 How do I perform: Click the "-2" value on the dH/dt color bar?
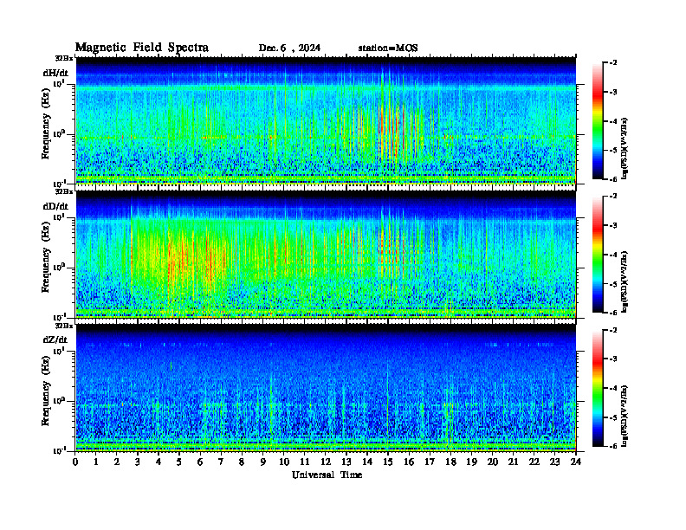tap(613, 63)
